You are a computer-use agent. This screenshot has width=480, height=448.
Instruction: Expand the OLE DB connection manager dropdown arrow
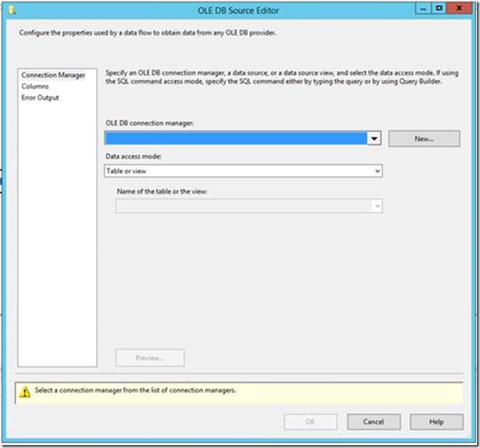pos(375,138)
